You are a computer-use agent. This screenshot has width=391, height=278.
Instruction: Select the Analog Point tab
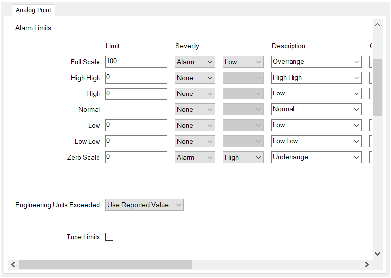(33, 10)
